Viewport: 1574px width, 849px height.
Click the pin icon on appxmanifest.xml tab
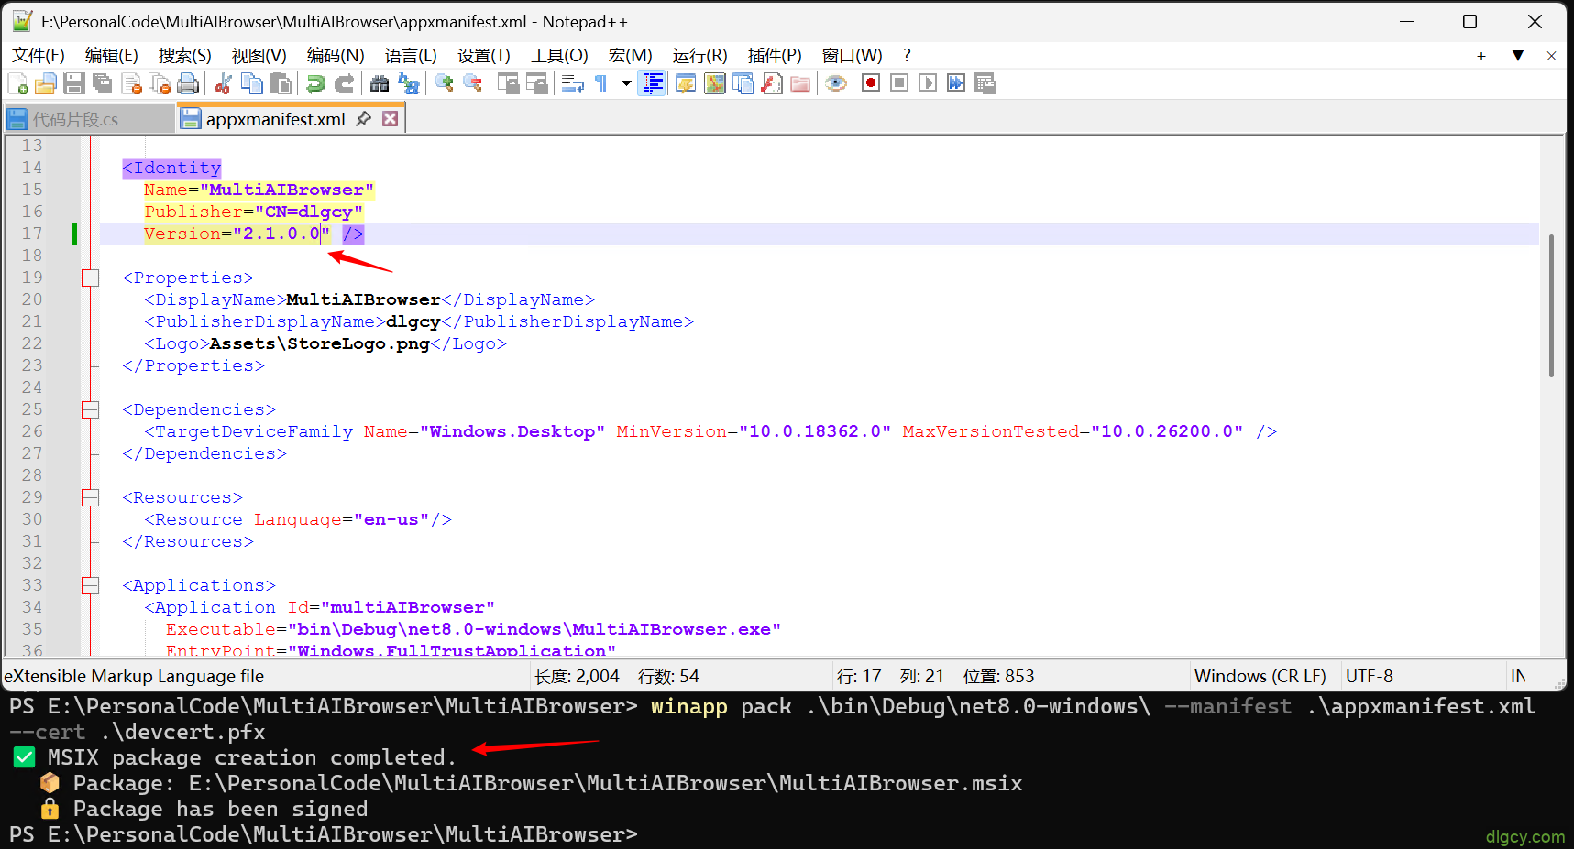pos(364,119)
